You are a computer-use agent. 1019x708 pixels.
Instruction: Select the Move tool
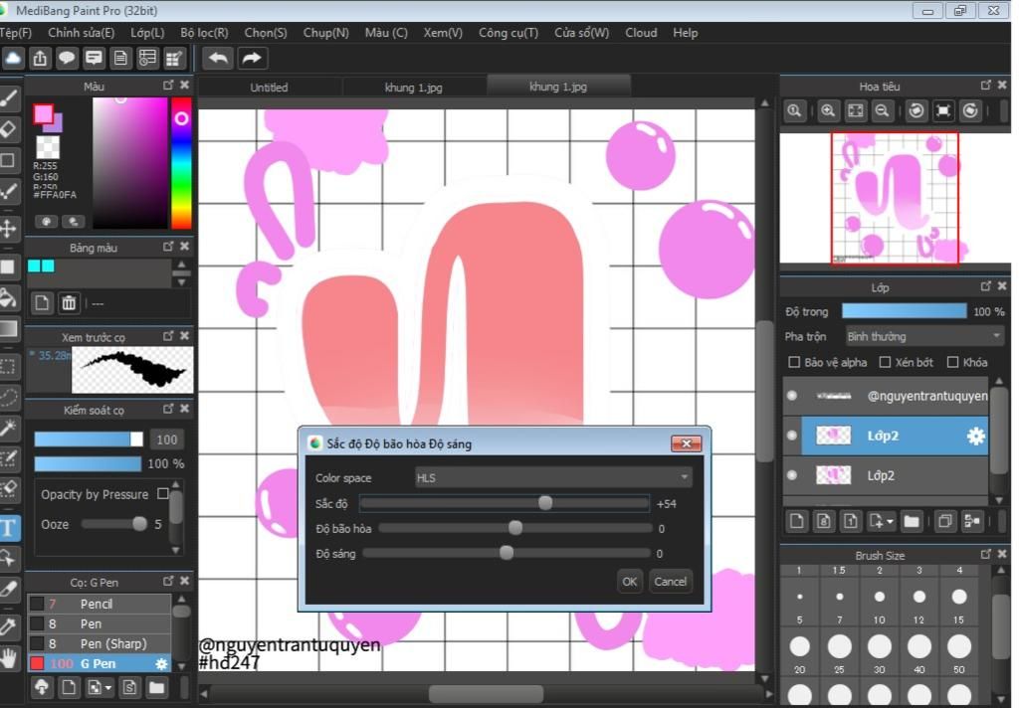pos(8,229)
